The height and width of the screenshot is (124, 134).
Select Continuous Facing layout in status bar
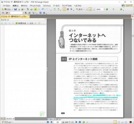[126, 122]
